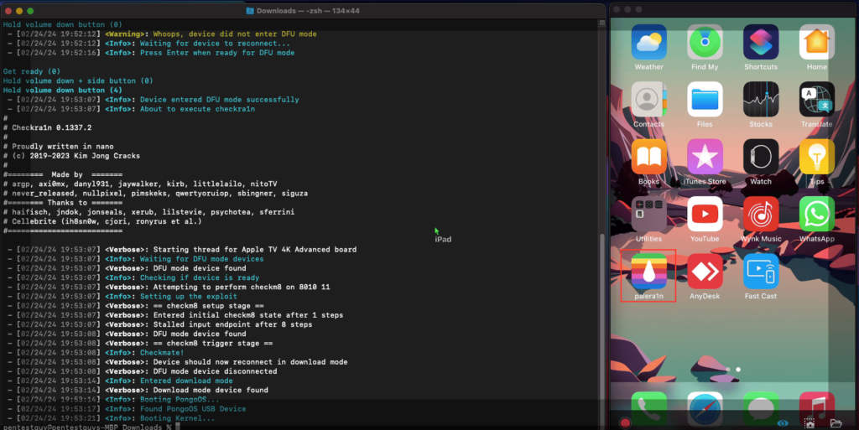Open the Utilities folder
The width and height of the screenshot is (859, 430).
pos(648,215)
